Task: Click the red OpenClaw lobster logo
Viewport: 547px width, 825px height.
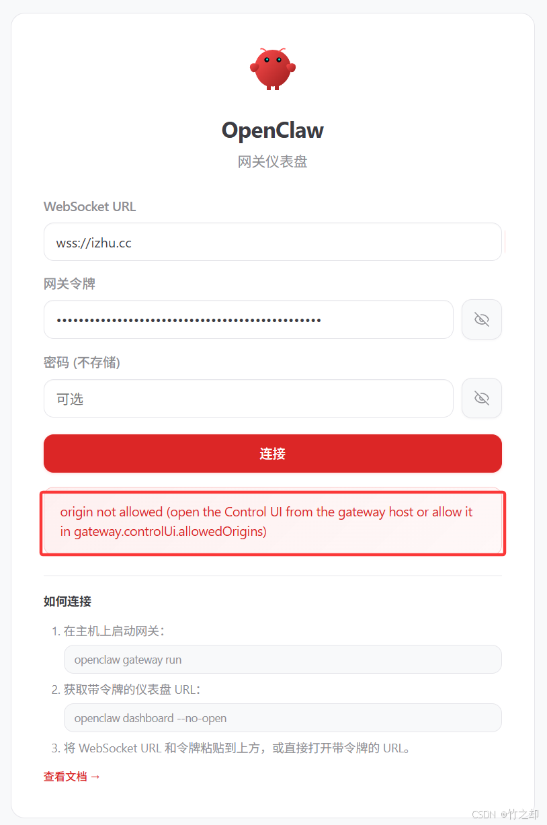Action: click(273, 69)
